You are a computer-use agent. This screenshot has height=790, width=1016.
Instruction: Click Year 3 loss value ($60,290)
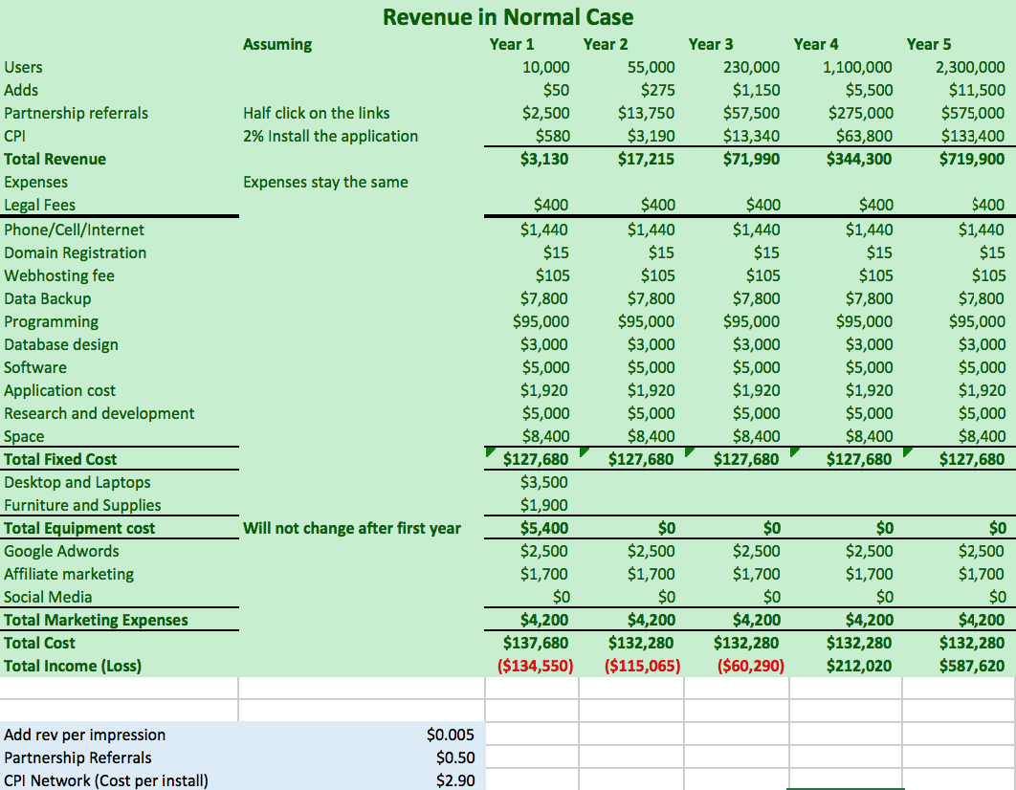[x=750, y=666]
